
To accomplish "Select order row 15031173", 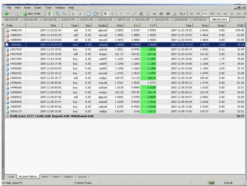I will coord(125,112).
